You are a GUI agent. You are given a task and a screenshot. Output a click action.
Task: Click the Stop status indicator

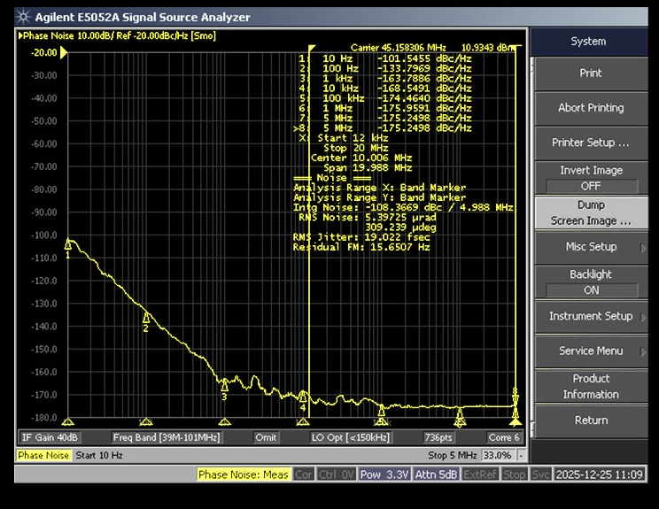[514, 475]
